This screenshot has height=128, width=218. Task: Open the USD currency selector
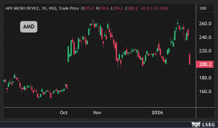tap(203, 8)
